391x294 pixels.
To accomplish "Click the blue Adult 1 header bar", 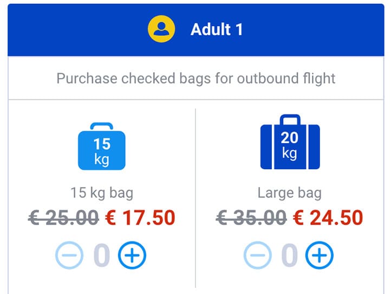I will [303, 29].
